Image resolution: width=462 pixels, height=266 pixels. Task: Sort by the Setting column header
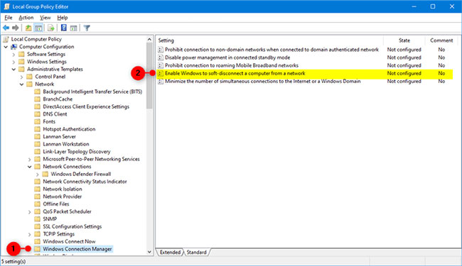point(269,40)
